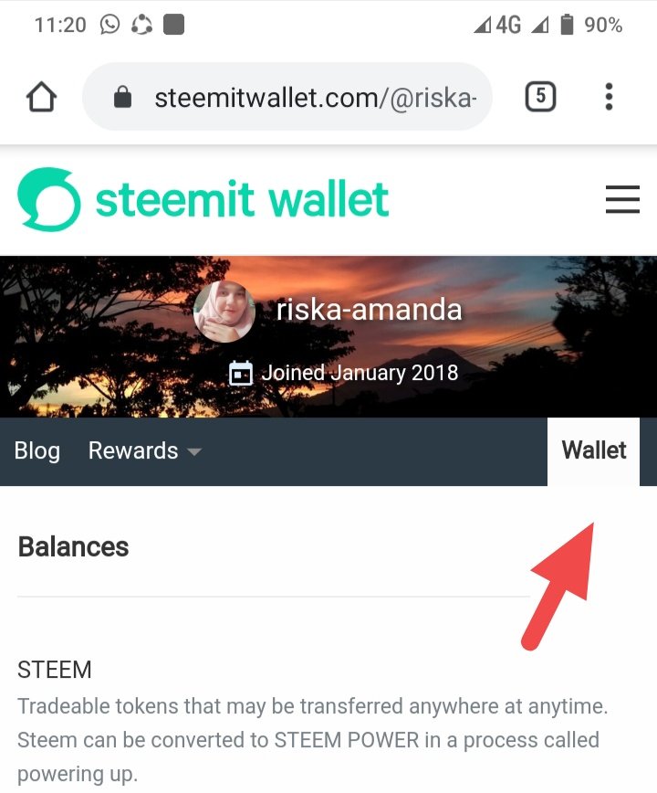
Task: Focus the steemitwallet.com address bar
Action: pos(287,97)
